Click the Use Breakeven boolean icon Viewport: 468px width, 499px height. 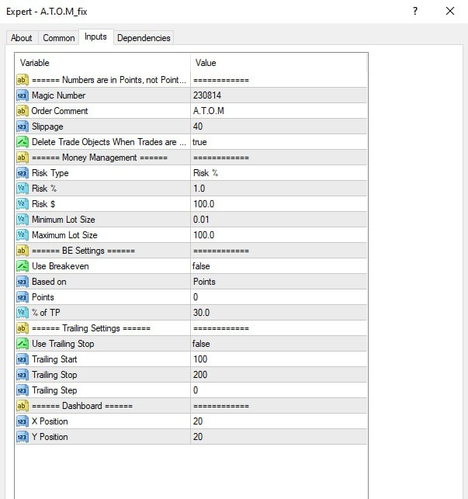pos(23,266)
